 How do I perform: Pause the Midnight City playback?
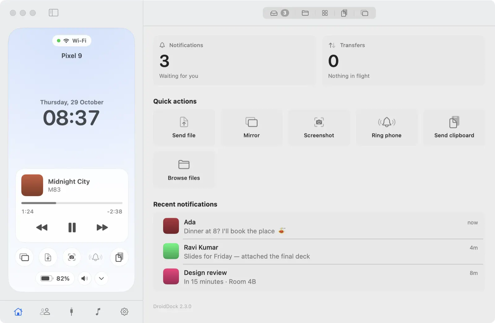pos(72,228)
